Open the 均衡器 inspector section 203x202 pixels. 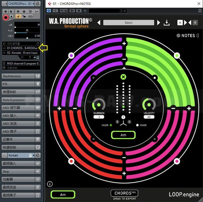click(21, 179)
